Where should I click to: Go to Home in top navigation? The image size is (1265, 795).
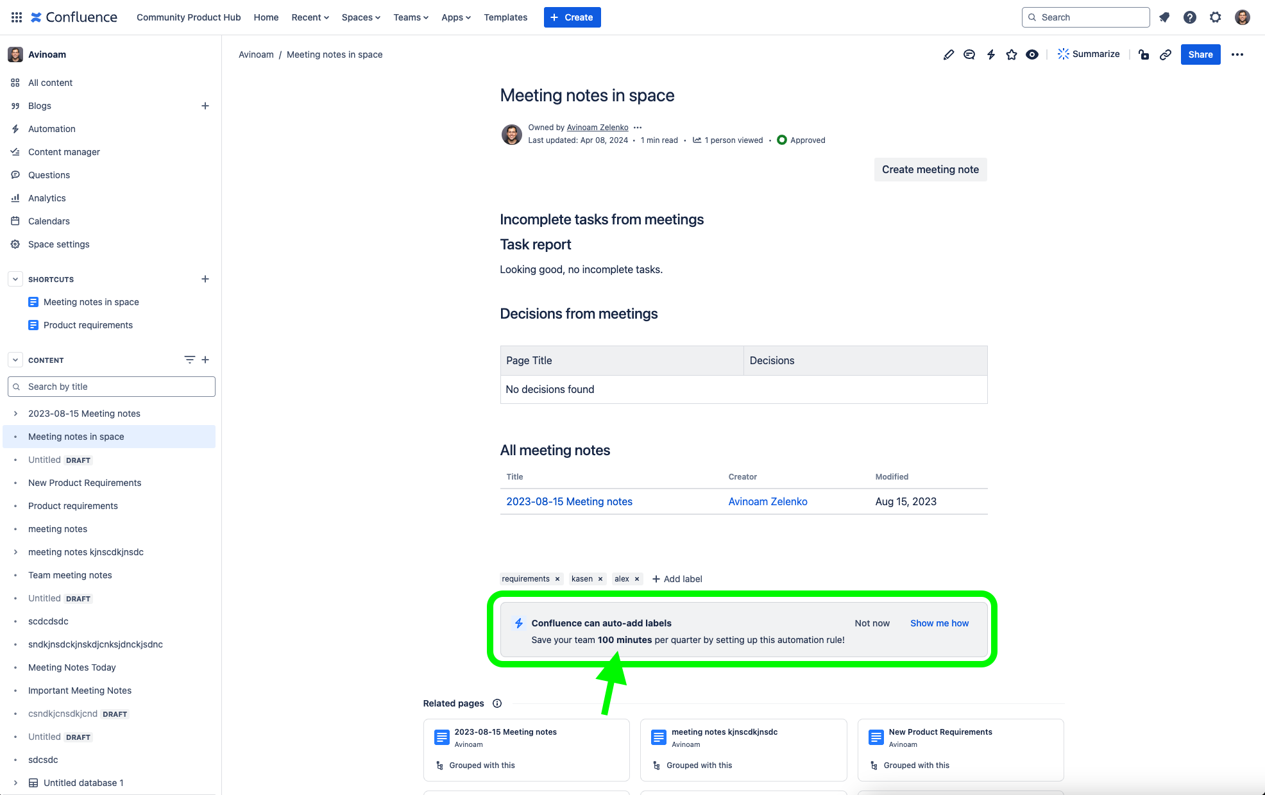click(x=266, y=17)
